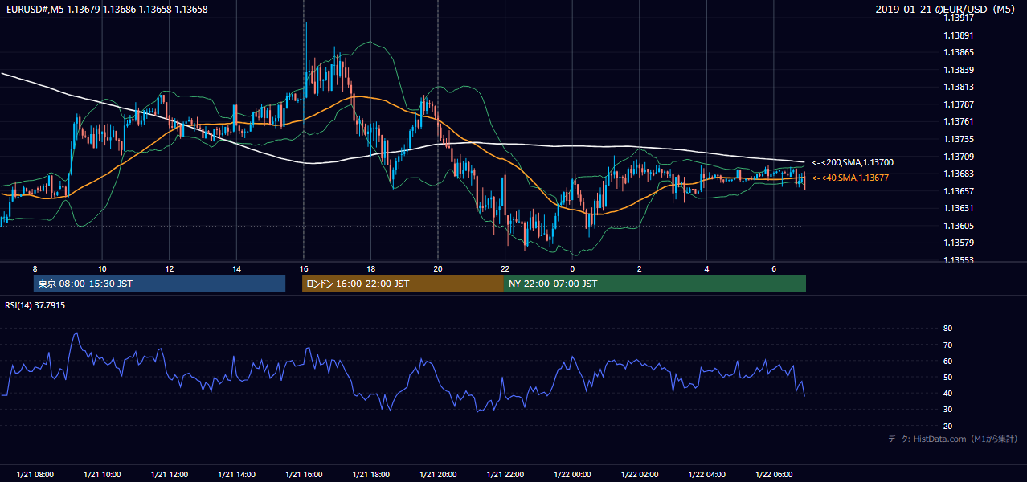This screenshot has height=482, width=1027.
Task: Click the 1/22 06:00 time label
Action: click(773, 475)
